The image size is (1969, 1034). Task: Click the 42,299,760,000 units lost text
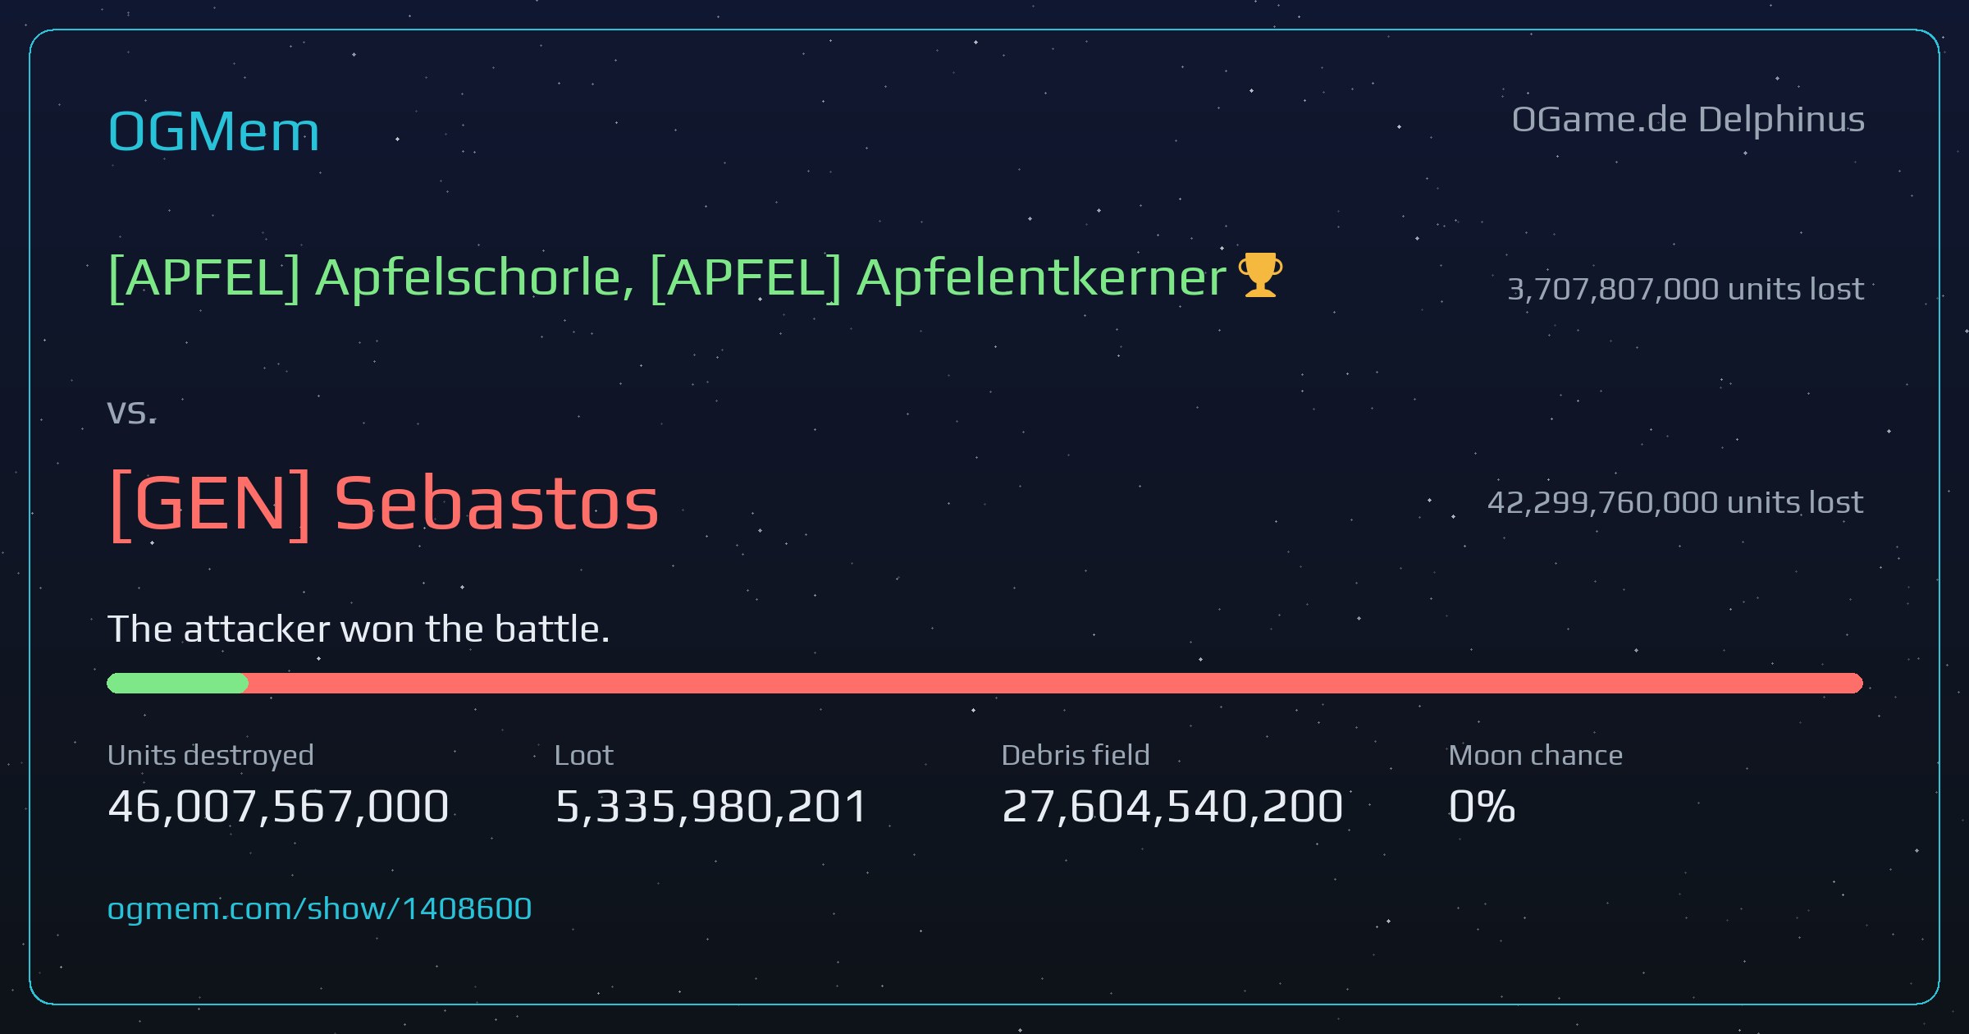click(1675, 502)
